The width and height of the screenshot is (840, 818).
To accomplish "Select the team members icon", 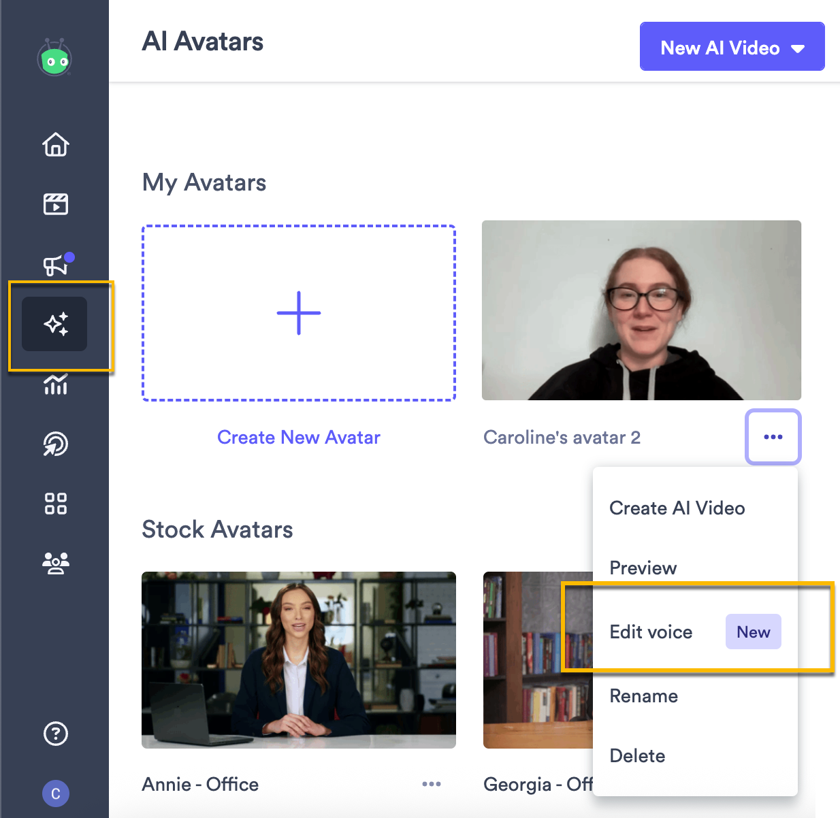I will point(55,562).
